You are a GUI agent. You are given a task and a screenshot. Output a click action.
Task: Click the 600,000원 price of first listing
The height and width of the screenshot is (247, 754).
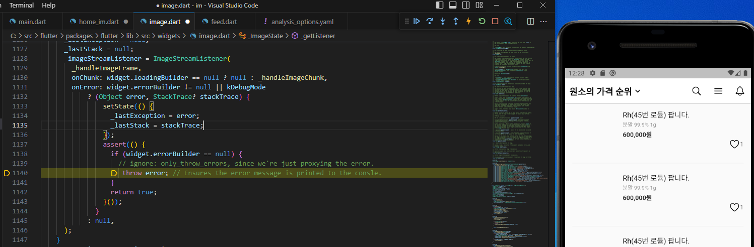tap(637, 135)
